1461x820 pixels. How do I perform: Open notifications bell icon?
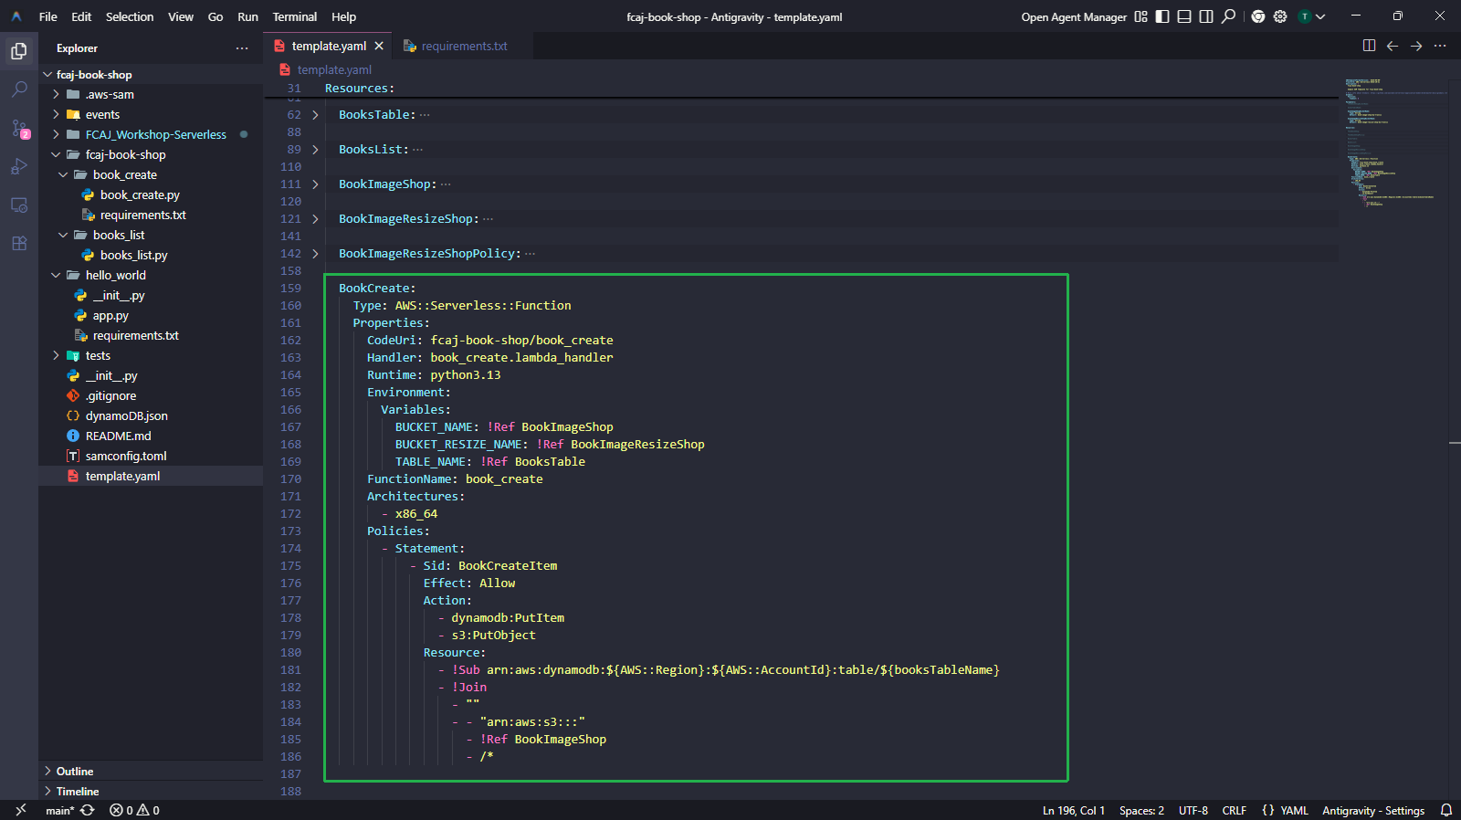pyautogui.click(x=1446, y=810)
